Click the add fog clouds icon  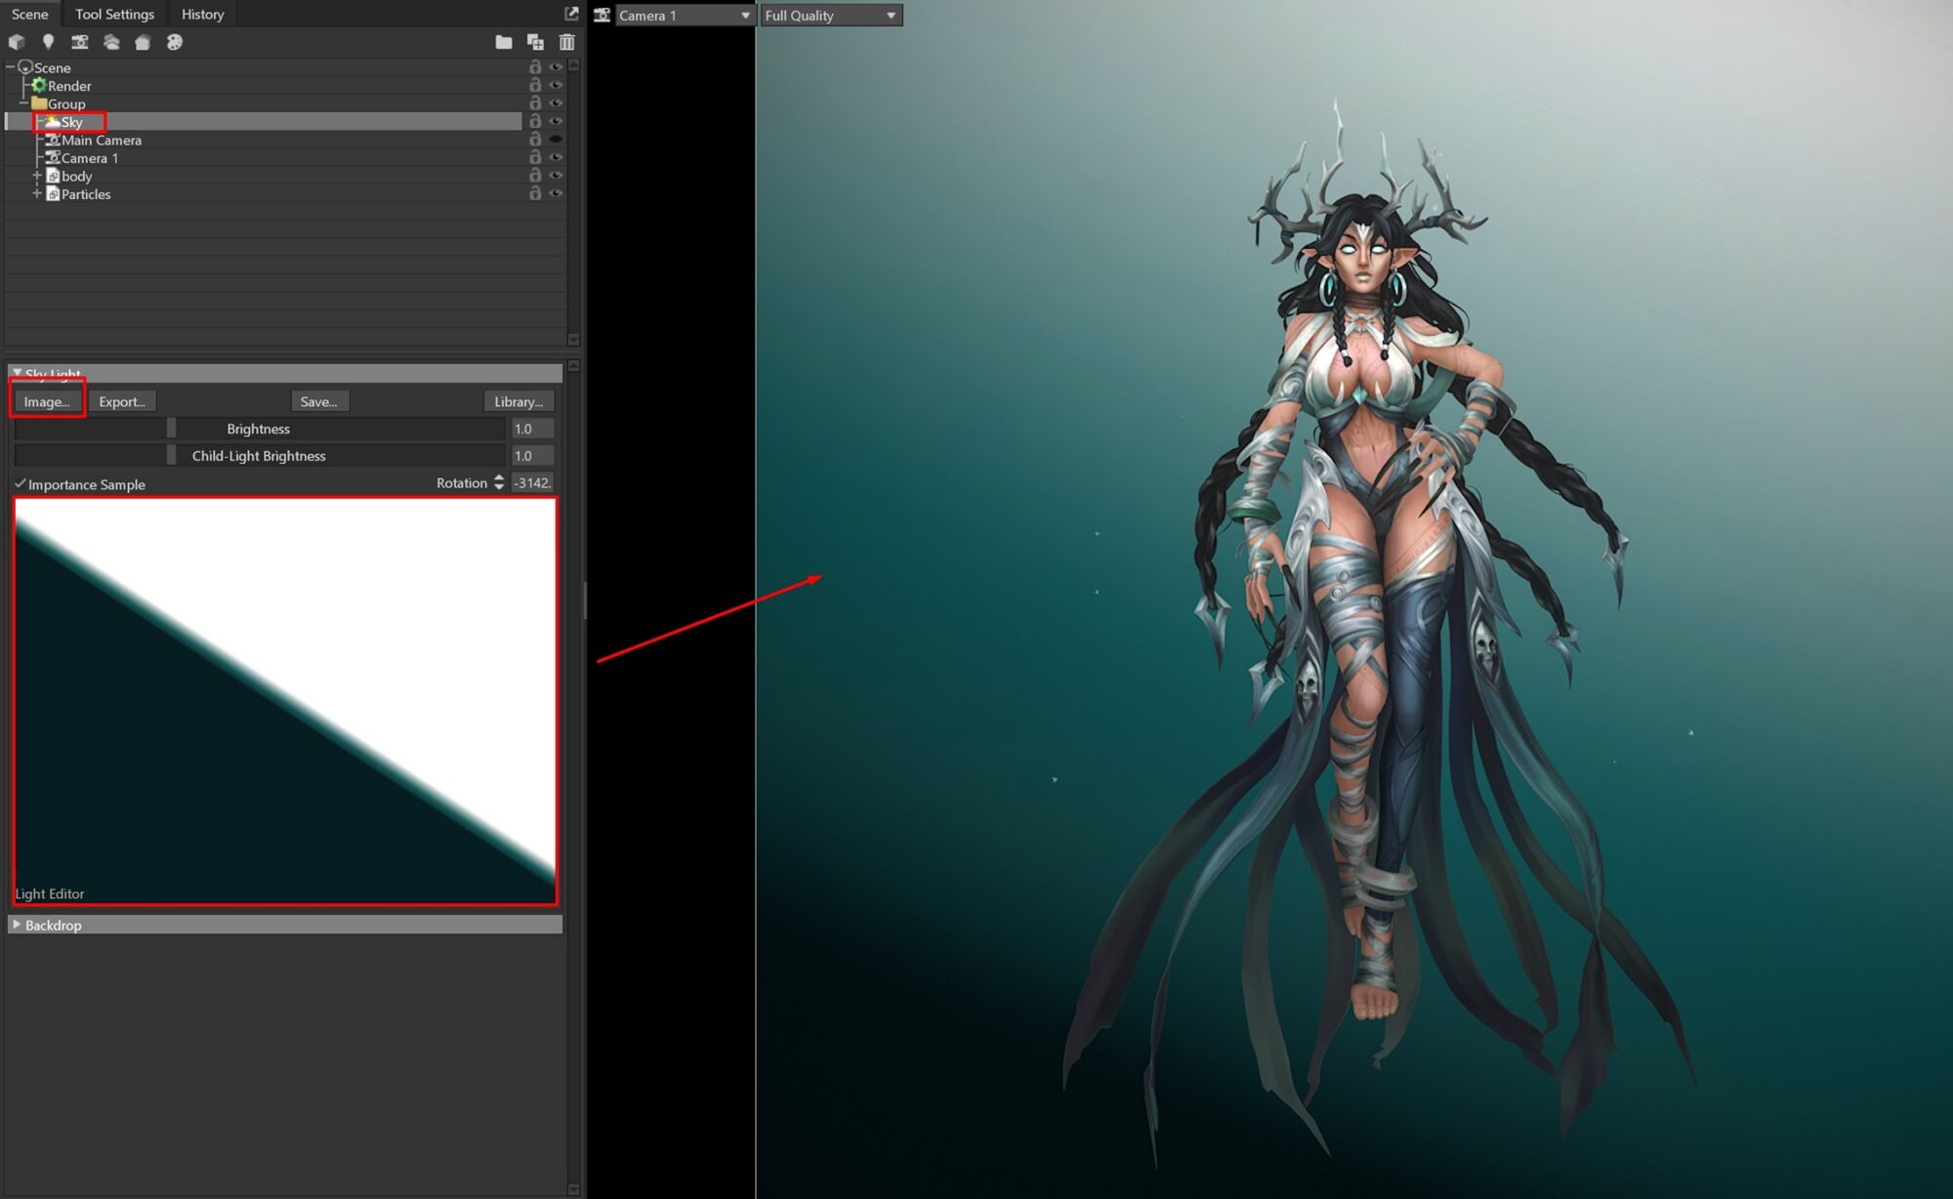coord(111,42)
